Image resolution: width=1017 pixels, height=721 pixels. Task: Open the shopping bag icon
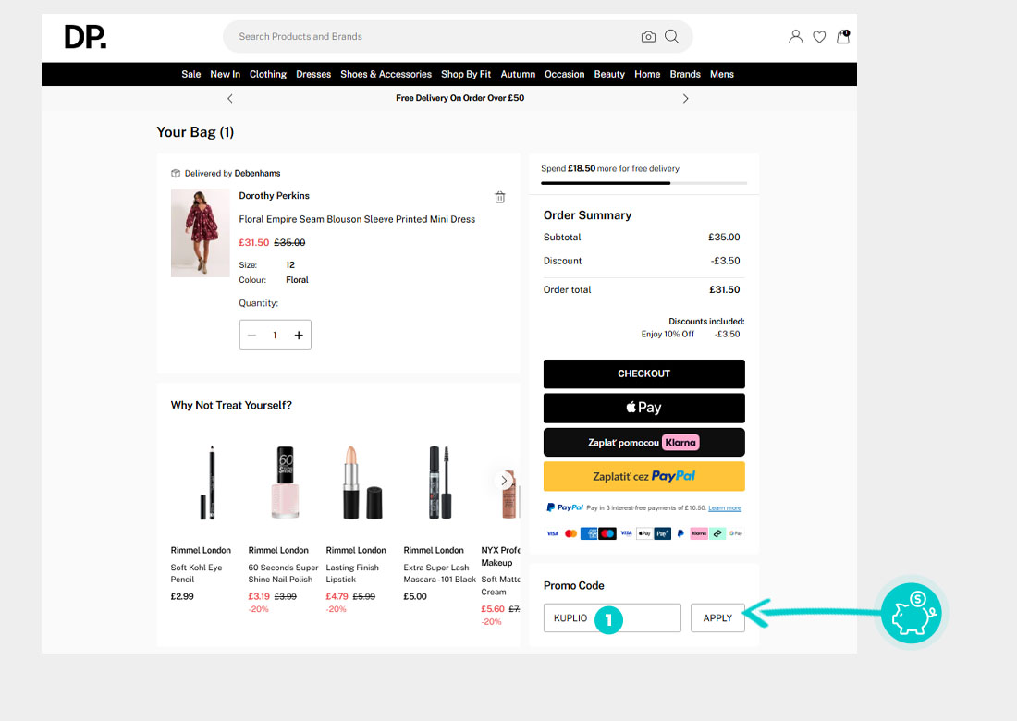tap(843, 37)
